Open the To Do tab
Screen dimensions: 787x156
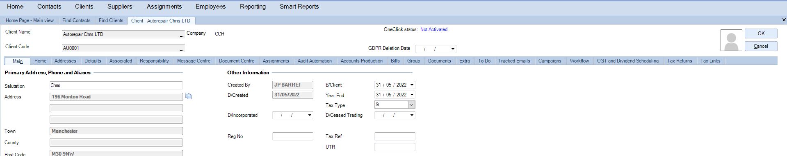(x=484, y=61)
